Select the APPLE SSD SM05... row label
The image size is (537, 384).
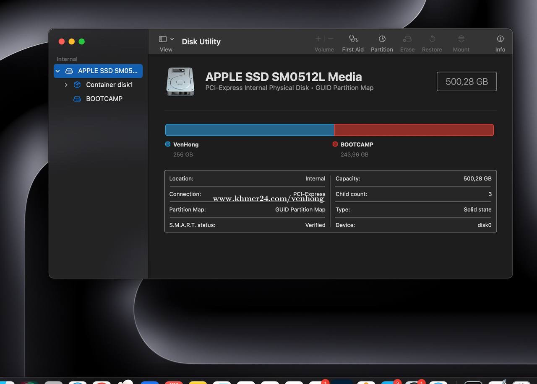[x=108, y=71]
